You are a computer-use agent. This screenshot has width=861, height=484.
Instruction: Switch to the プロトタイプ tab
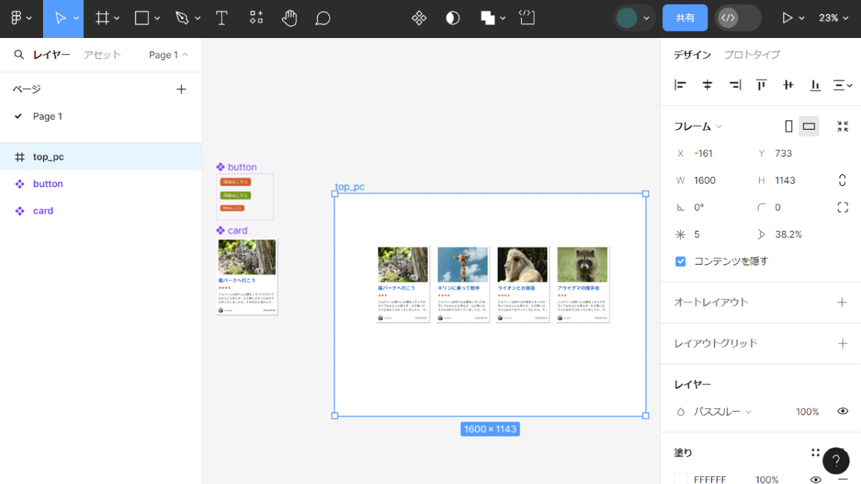(x=752, y=54)
